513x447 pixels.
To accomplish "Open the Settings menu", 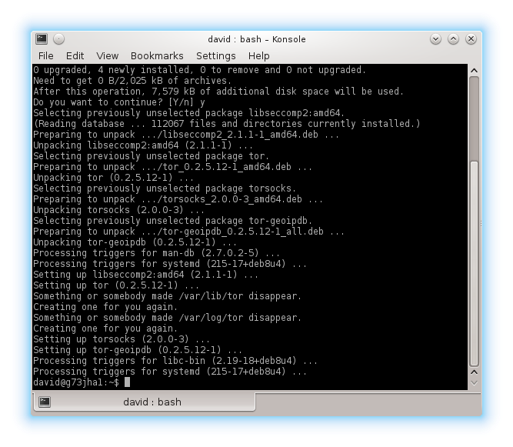I will click(216, 56).
